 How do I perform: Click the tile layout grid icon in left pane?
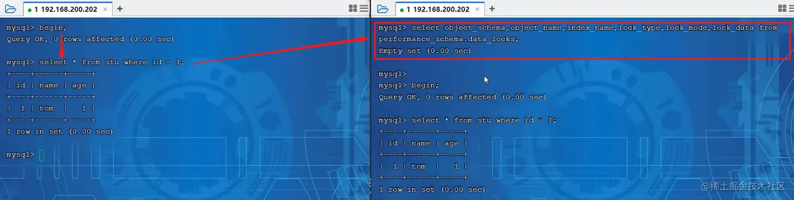click(x=353, y=8)
